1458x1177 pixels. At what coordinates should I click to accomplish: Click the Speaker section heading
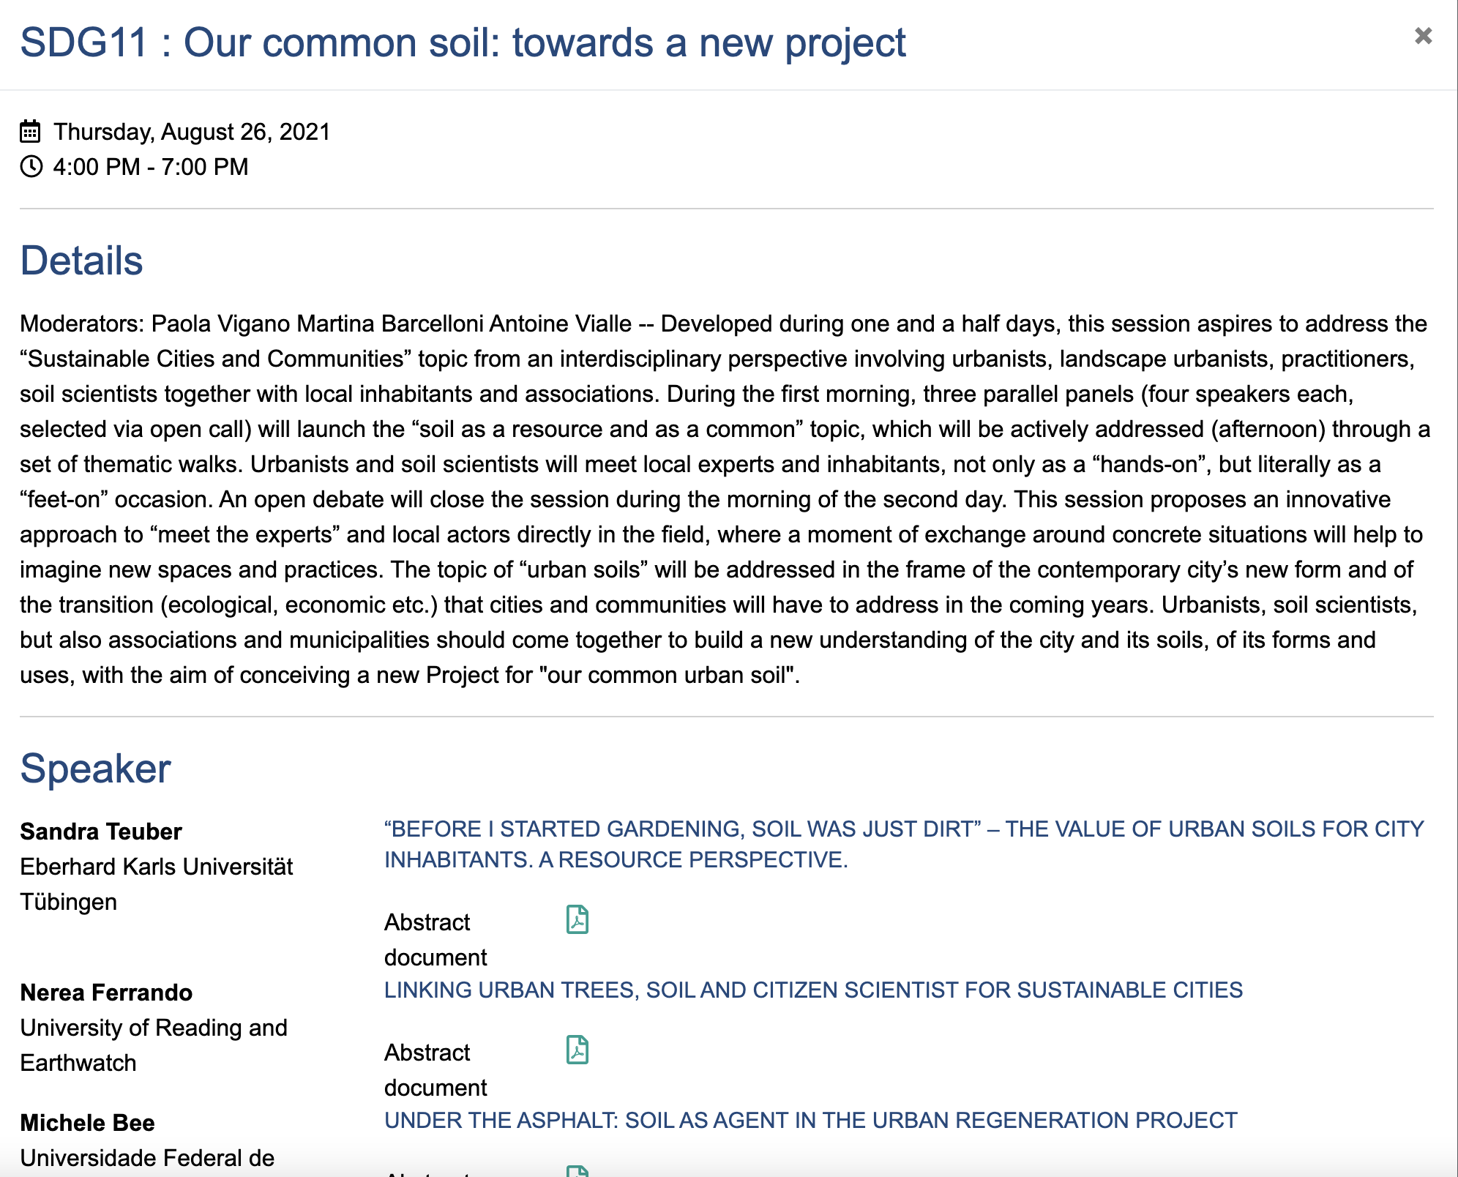(x=95, y=769)
